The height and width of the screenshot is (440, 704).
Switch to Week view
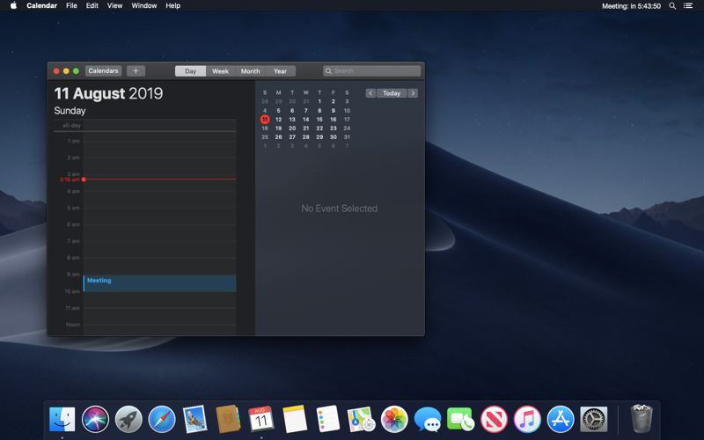(221, 71)
